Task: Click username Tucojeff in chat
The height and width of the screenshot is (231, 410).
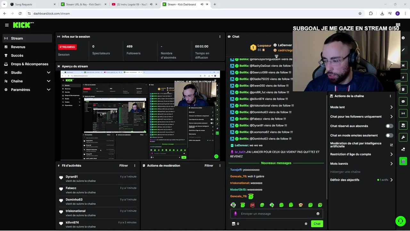Action: coord(236,170)
